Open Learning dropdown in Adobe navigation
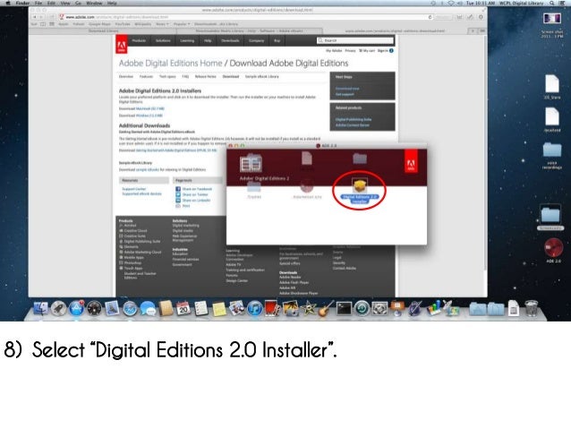 (187, 40)
